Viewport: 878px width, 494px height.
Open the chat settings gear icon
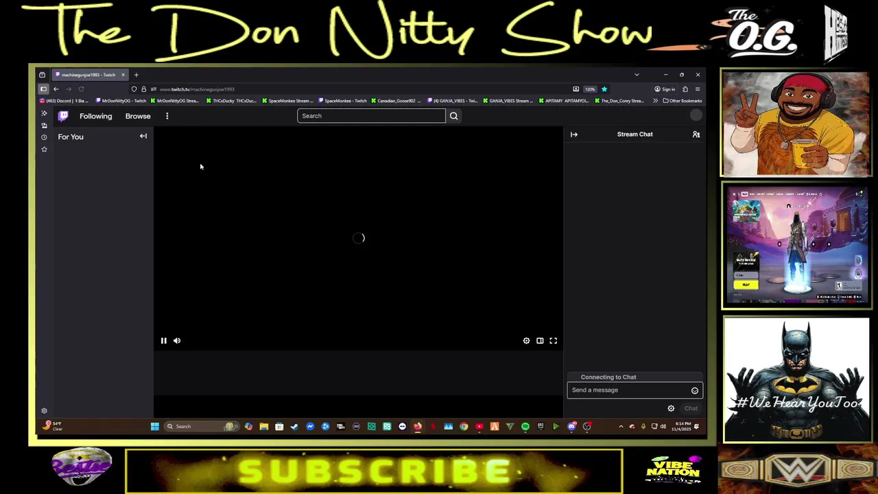671,408
